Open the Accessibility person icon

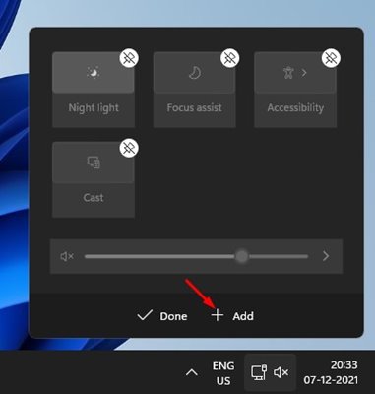click(x=288, y=73)
